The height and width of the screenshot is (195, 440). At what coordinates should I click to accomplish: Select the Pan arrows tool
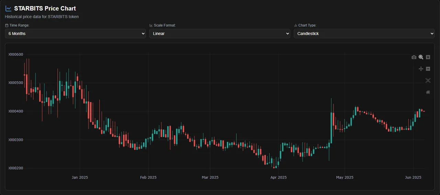click(x=421, y=69)
